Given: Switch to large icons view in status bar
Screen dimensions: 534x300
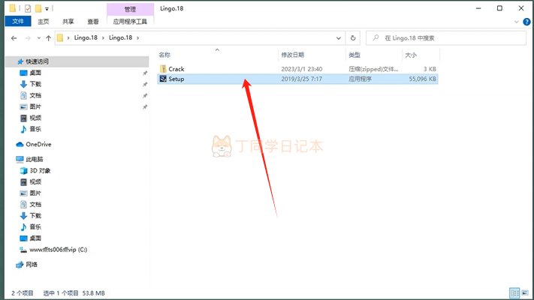Looking at the screenshot, I should tap(525, 292).
